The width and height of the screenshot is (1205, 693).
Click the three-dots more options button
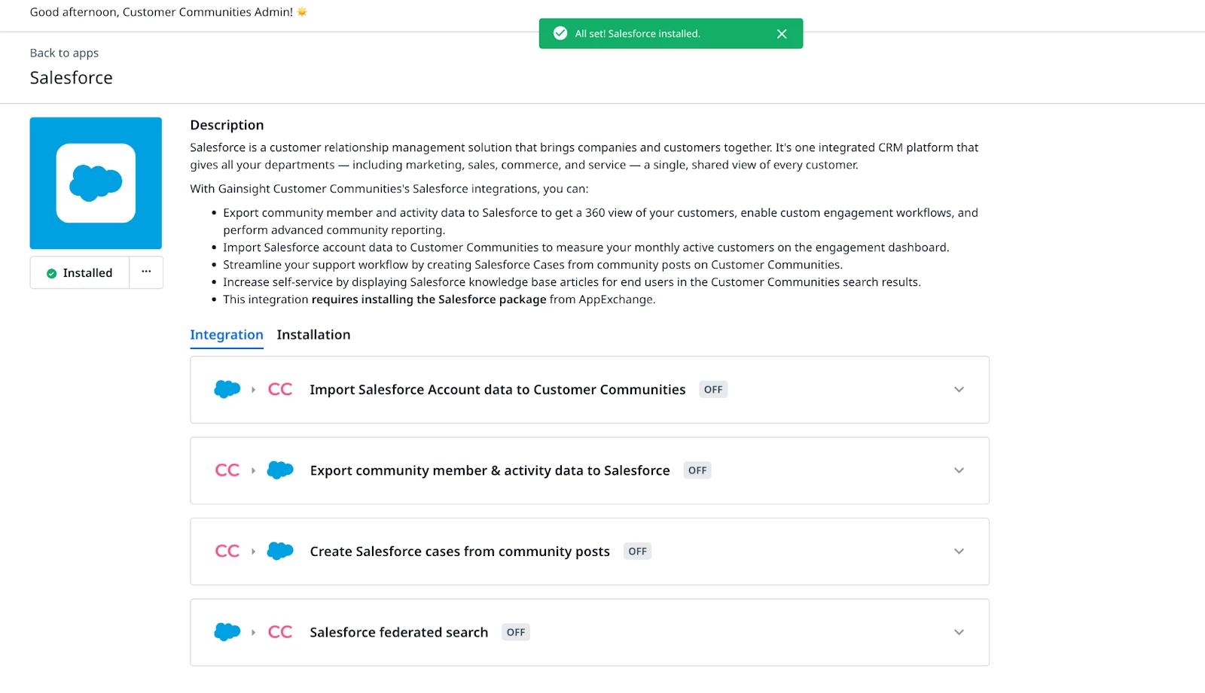click(x=146, y=272)
